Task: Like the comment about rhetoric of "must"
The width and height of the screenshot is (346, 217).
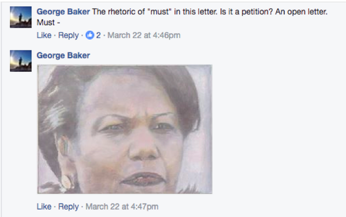Action: coord(44,36)
